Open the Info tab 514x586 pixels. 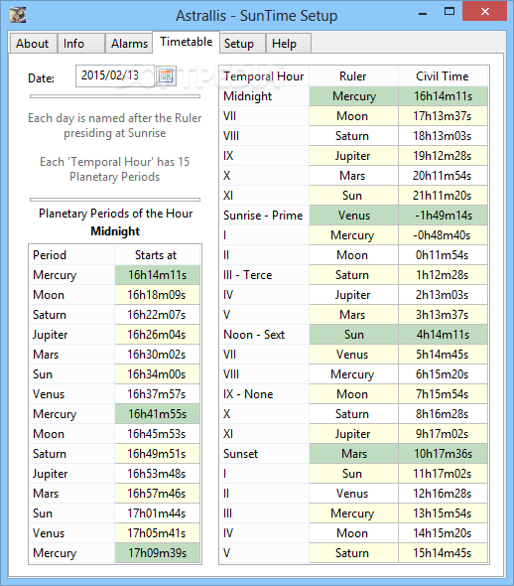click(x=81, y=44)
